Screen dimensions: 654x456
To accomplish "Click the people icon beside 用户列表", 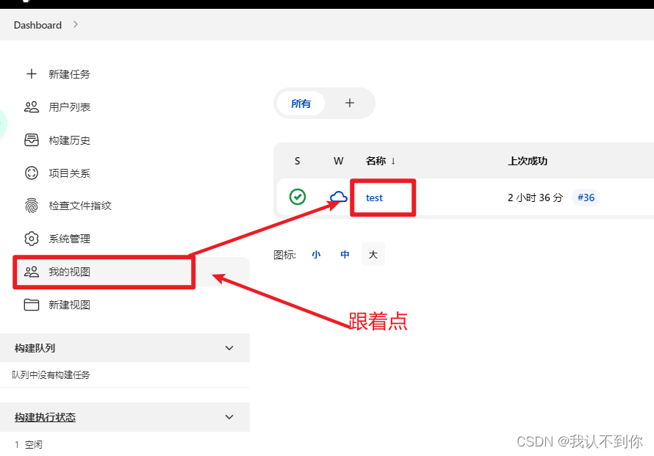I will click(x=32, y=107).
